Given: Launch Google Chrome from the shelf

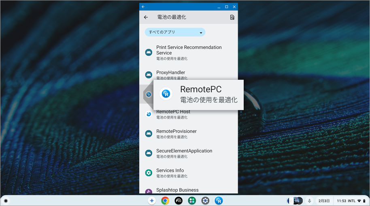Looking at the screenshot, I should [x=165, y=201].
